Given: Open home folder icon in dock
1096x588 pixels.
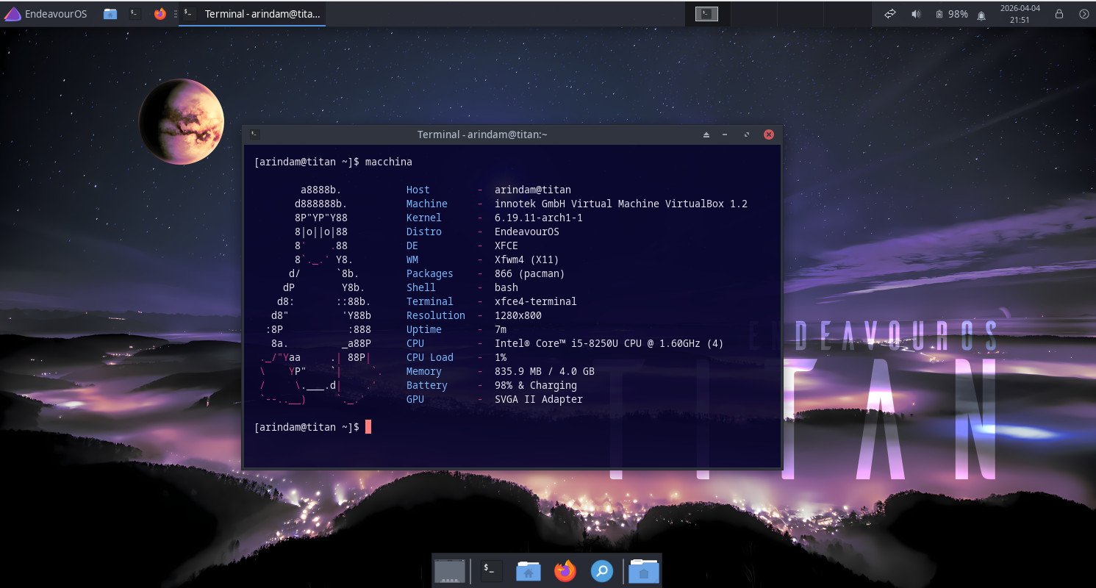Looking at the screenshot, I should coord(528,570).
